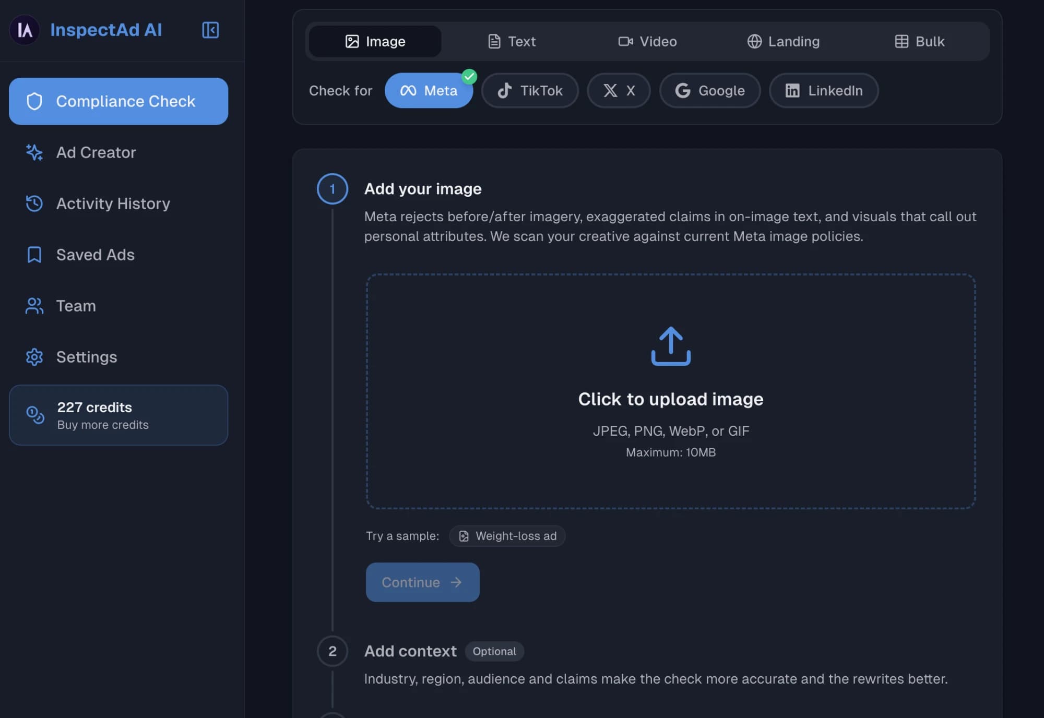The height and width of the screenshot is (718, 1044).
Task: Switch to the Text tab
Action: tap(511, 41)
